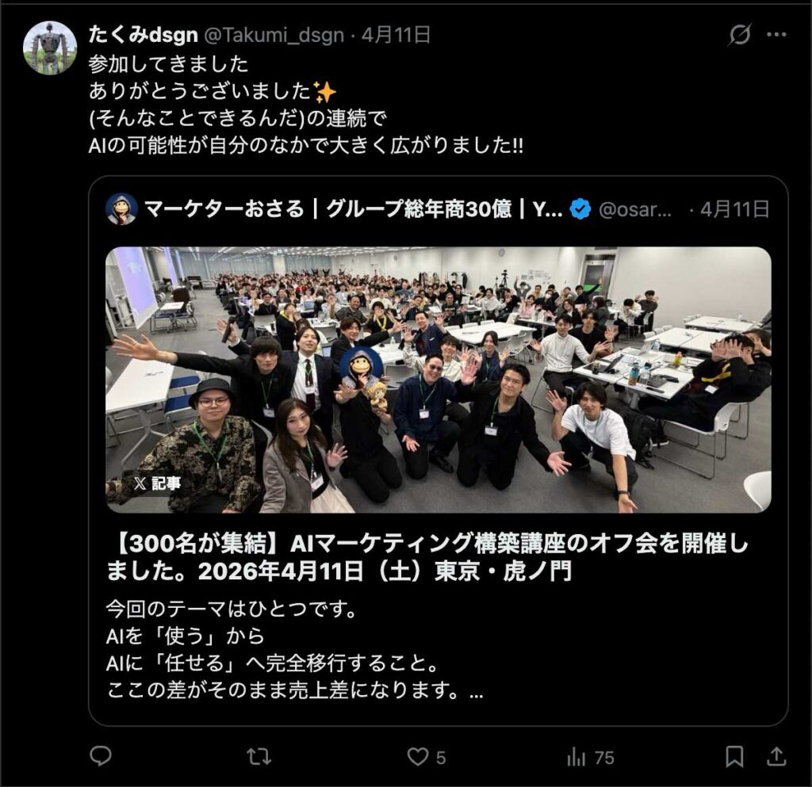Click マーケターおさる's monkey avatar
Screen dimensions: 812x787
(121, 209)
